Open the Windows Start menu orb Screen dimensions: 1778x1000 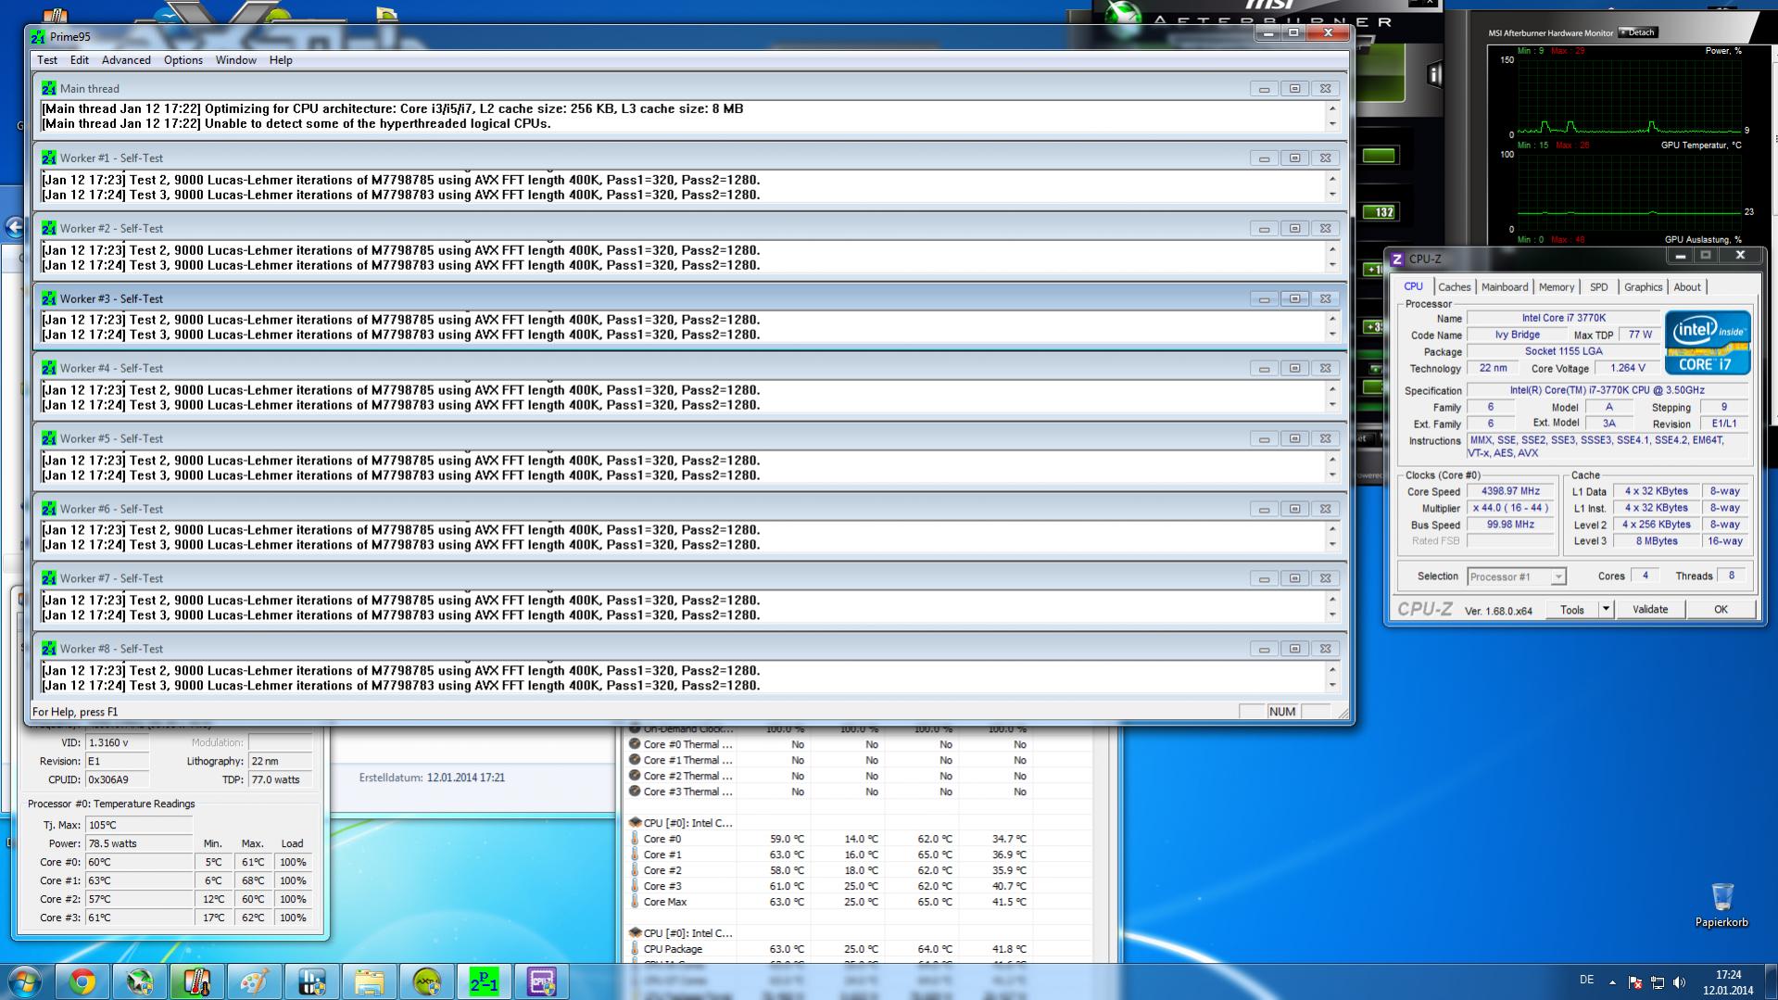(24, 981)
